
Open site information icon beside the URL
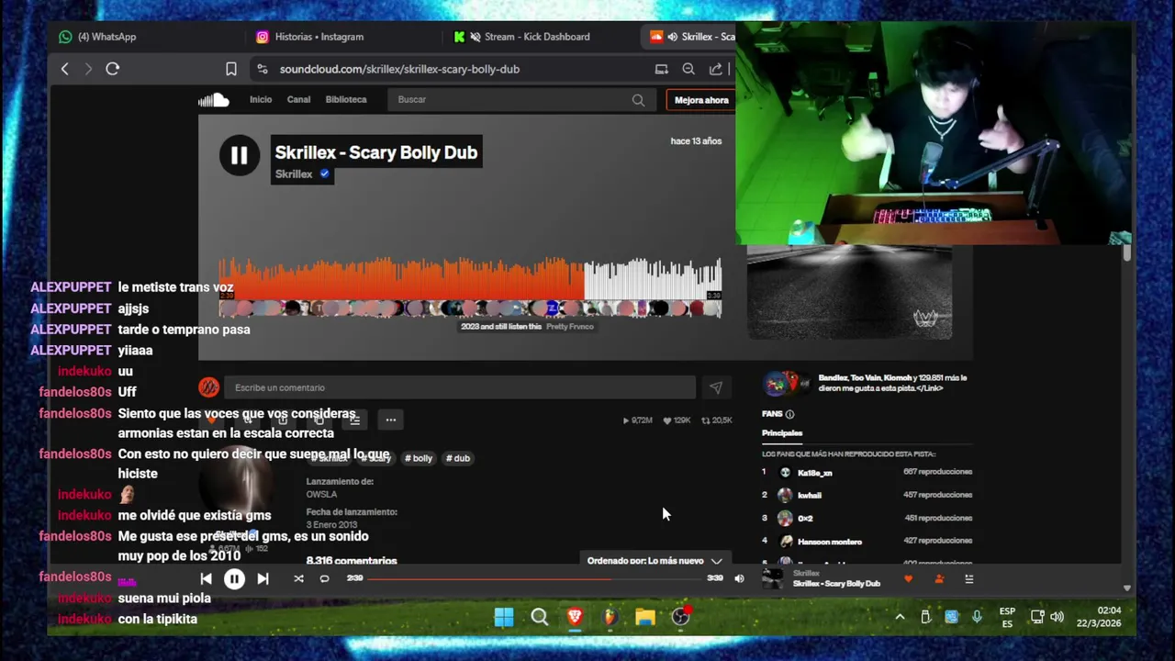pos(263,69)
